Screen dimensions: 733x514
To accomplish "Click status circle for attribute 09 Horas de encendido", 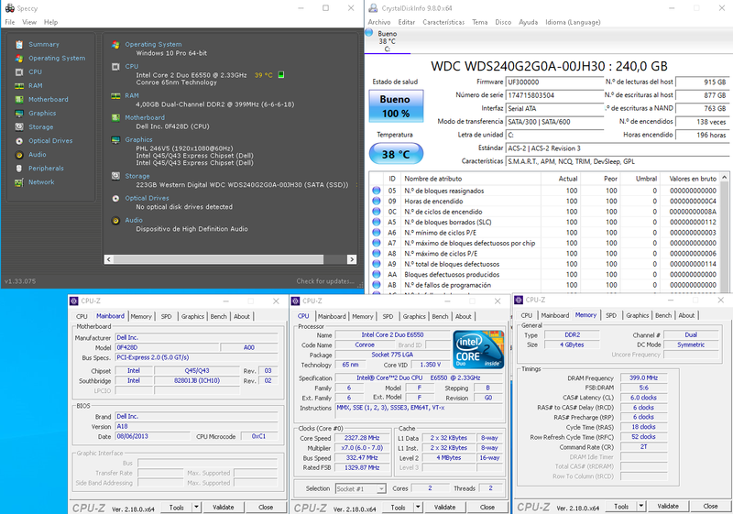I will pos(377,201).
